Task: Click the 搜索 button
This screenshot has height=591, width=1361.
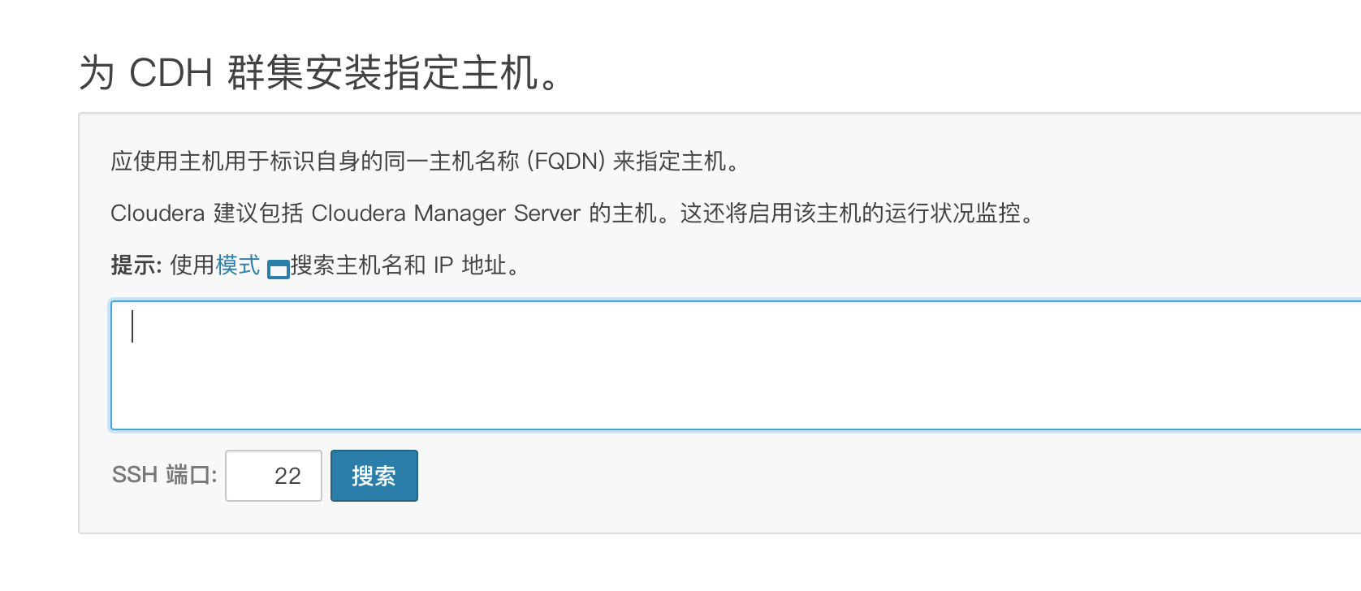Action: 374,476
